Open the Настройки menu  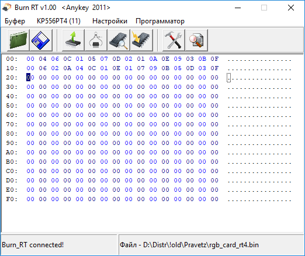coord(110,21)
